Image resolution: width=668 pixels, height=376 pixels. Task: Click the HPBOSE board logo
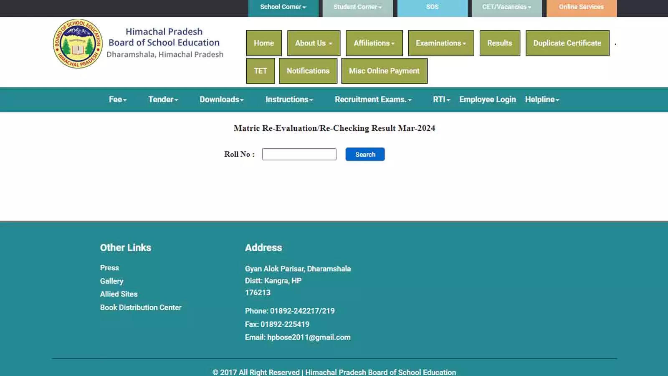[x=78, y=44]
